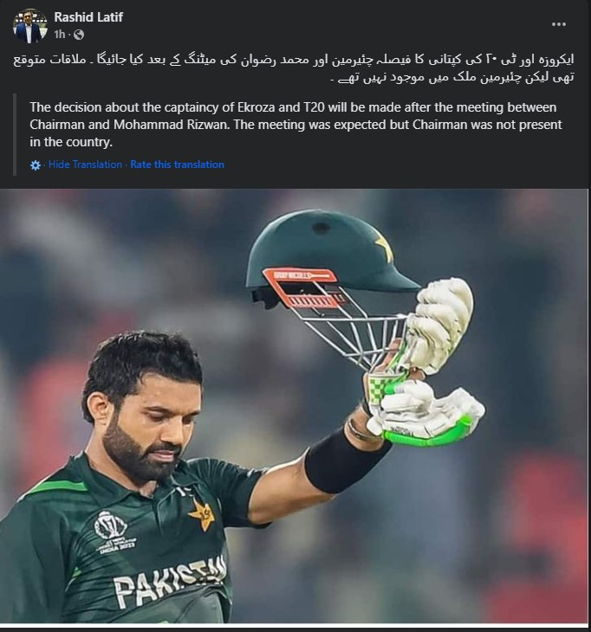Click the English translated text block
This screenshot has width=591, height=632.
tap(295, 125)
